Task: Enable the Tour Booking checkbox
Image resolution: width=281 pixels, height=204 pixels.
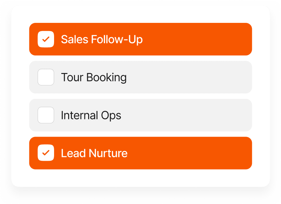Action: (46, 77)
